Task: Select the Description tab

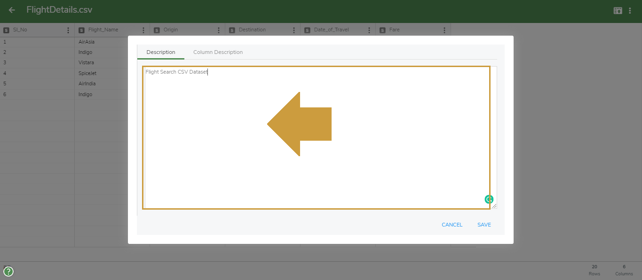Action: tap(160, 52)
